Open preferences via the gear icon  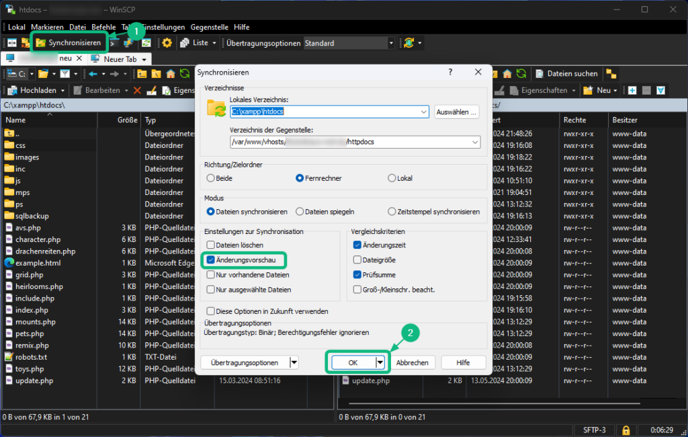point(167,43)
